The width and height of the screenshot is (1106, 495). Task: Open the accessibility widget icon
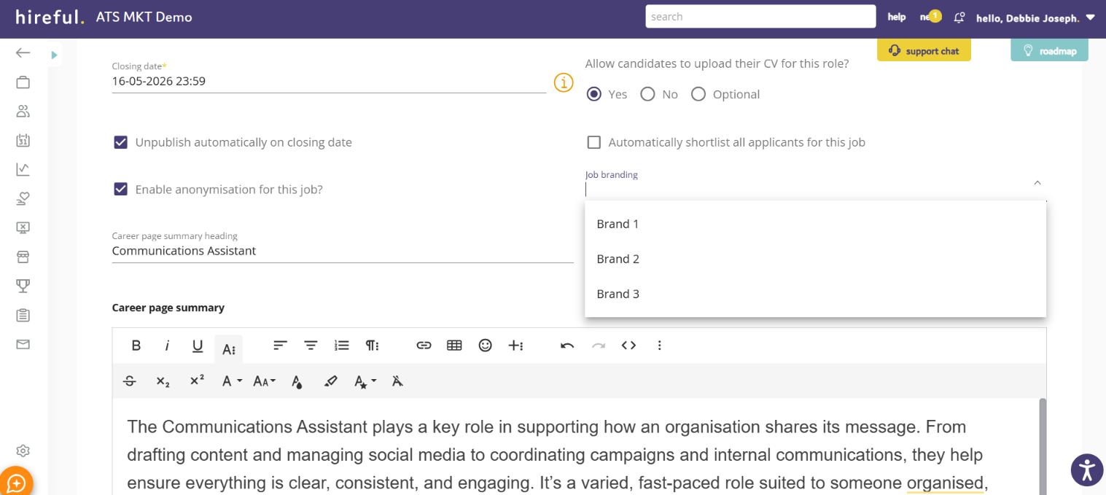[x=1087, y=469]
